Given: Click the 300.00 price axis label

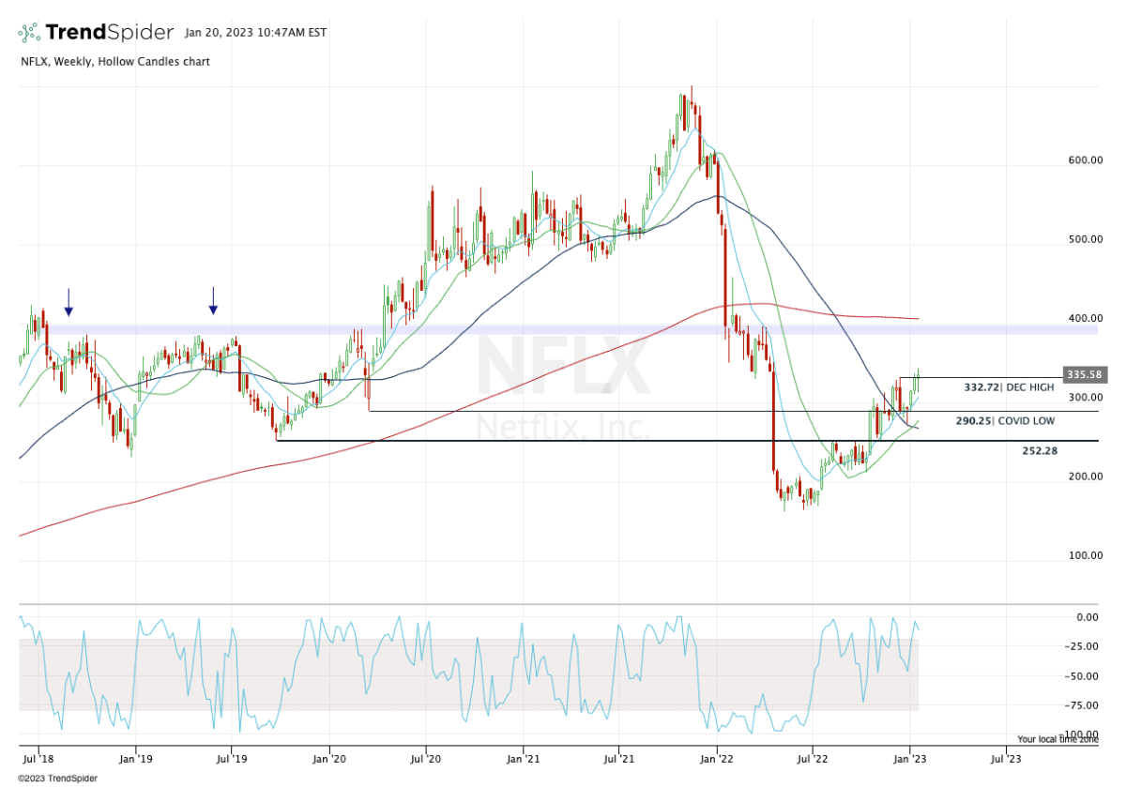Looking at the screenshot, I should [x=1086, y=398].
